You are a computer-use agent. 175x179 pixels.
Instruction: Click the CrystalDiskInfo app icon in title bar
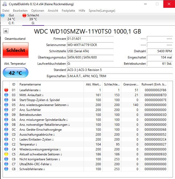(5, 4)
